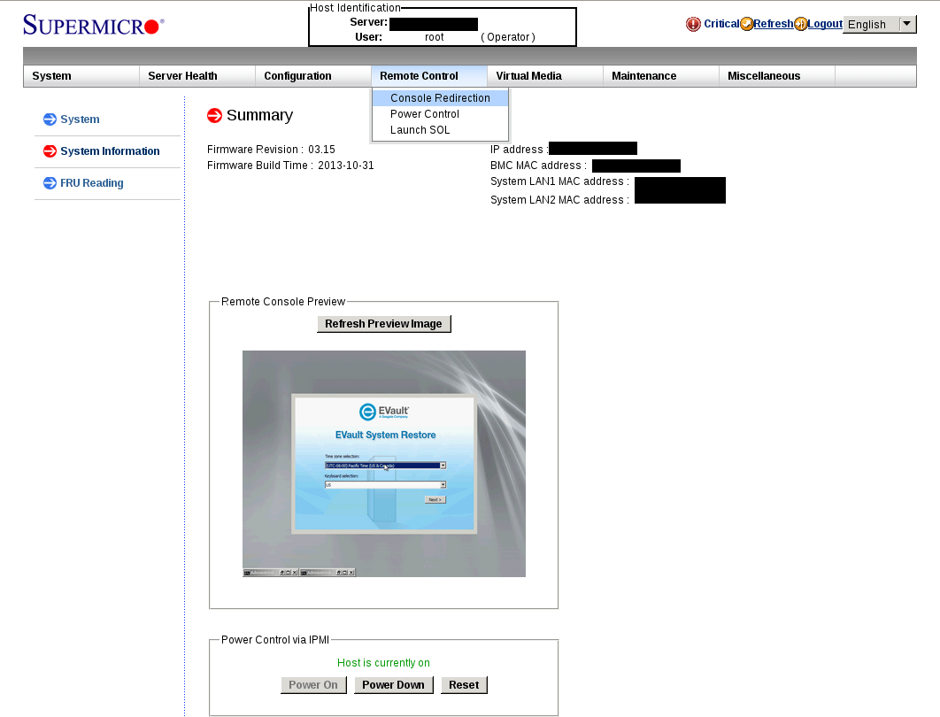Select Console Redirection from the dropdown menu

click(440, 97)
